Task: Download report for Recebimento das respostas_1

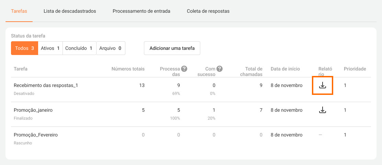Action: [322, 85]
